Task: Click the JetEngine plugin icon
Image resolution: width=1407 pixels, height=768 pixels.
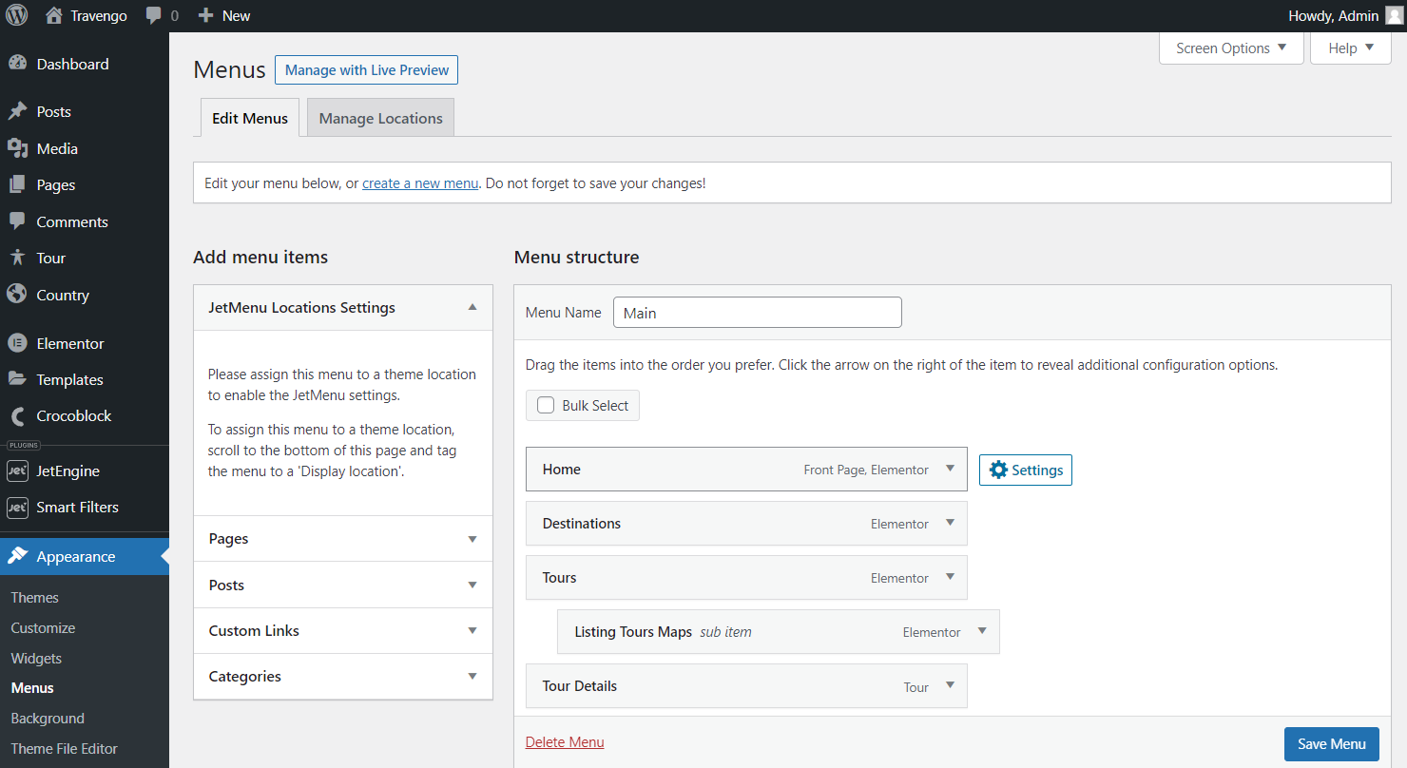Action: tap(17, 470)
